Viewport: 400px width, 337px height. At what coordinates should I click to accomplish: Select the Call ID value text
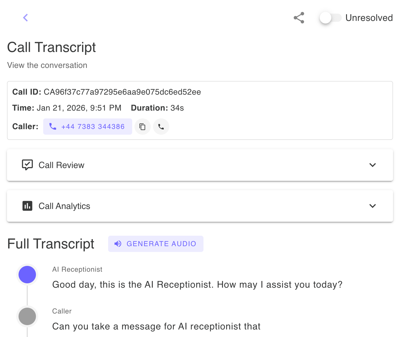pos(122,92)
